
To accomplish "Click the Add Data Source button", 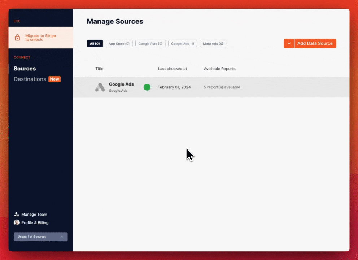I will pos(315,43).
